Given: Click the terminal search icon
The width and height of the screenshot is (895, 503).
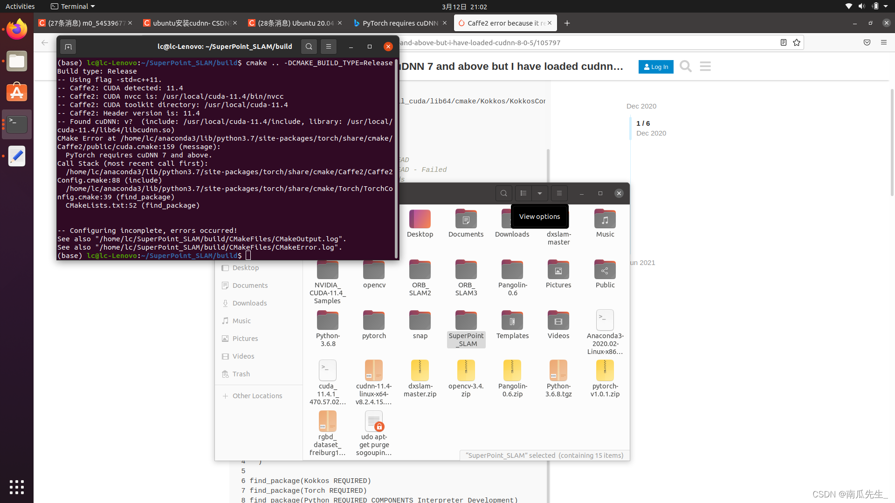Looking at the screenshot, I should point(309,47).
